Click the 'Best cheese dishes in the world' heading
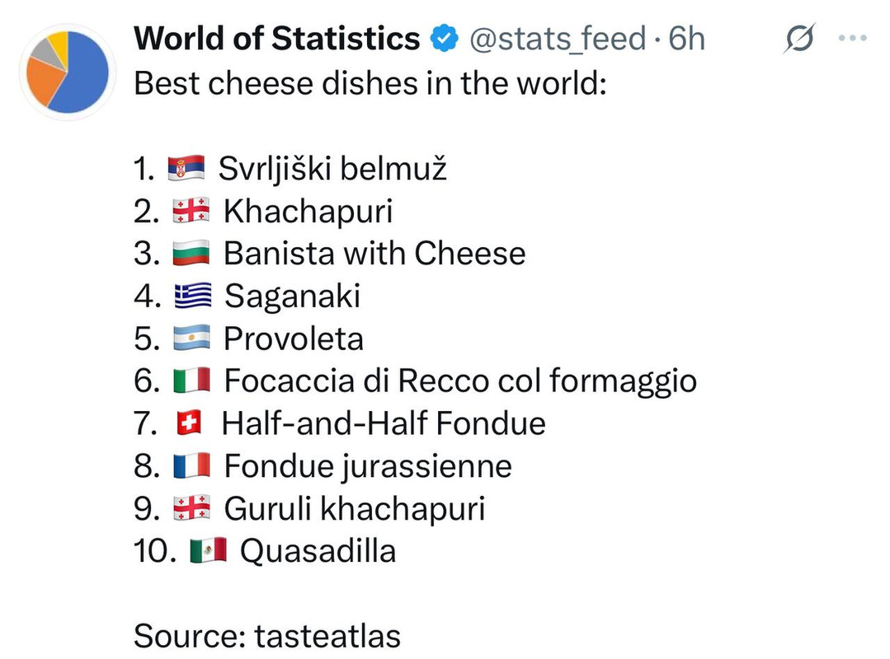The width and height of the screenshot is (890, 659). [x=370, y=83]
